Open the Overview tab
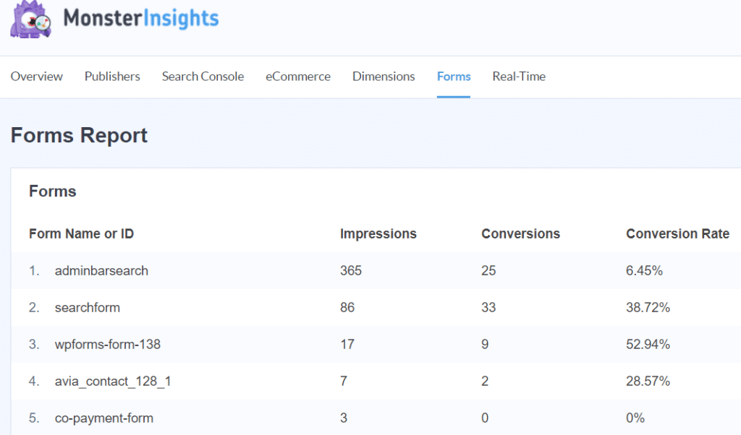The width and height of the screenshot is (741, 435). [x=37, y=77]
